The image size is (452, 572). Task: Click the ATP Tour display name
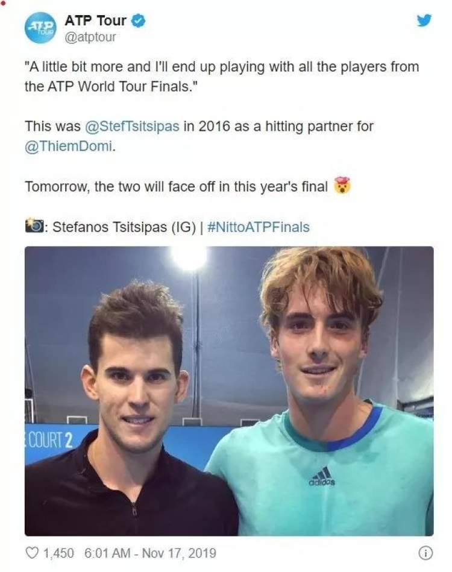[95, 20]
